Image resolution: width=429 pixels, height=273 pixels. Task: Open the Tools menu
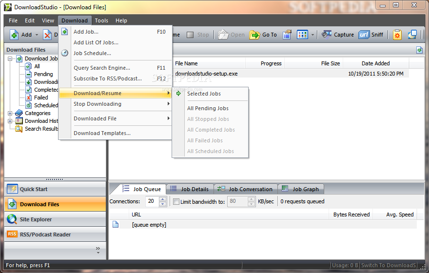[101, 20]
